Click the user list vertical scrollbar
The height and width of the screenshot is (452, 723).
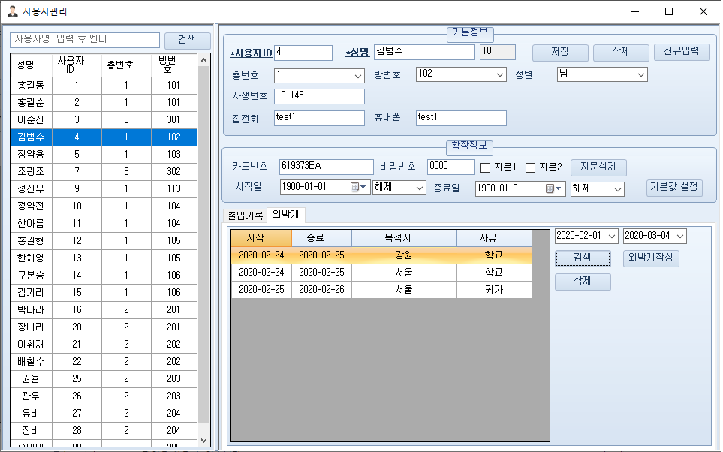203,248
